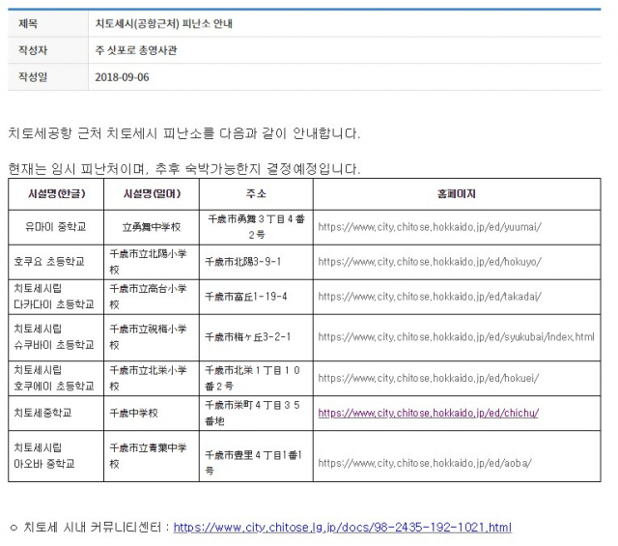This screenshot has width=618, height=546.
Task: Select the 슈쿠바이 초등학교 cell
Action: [56, 337]
